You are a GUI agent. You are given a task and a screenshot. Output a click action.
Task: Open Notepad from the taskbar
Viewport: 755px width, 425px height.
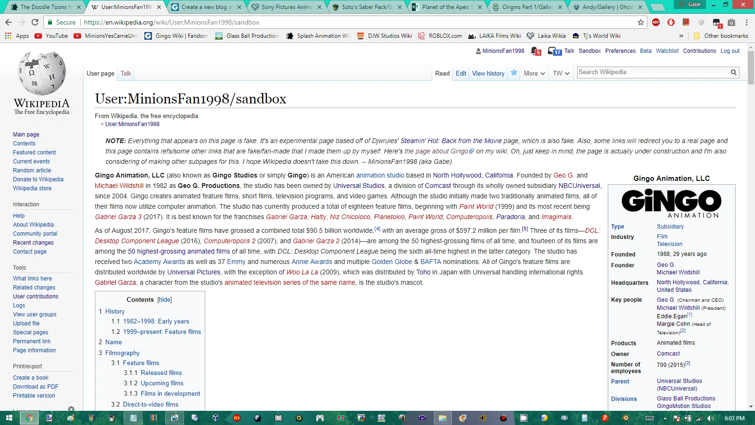pos(133,418)
